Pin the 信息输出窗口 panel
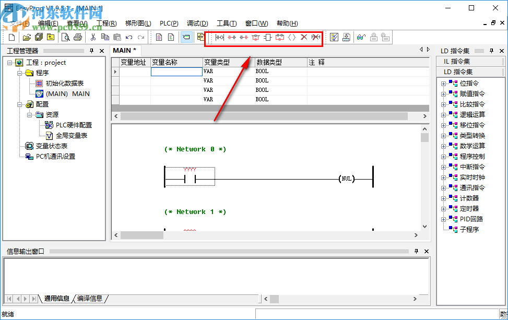 coord(416,251)
